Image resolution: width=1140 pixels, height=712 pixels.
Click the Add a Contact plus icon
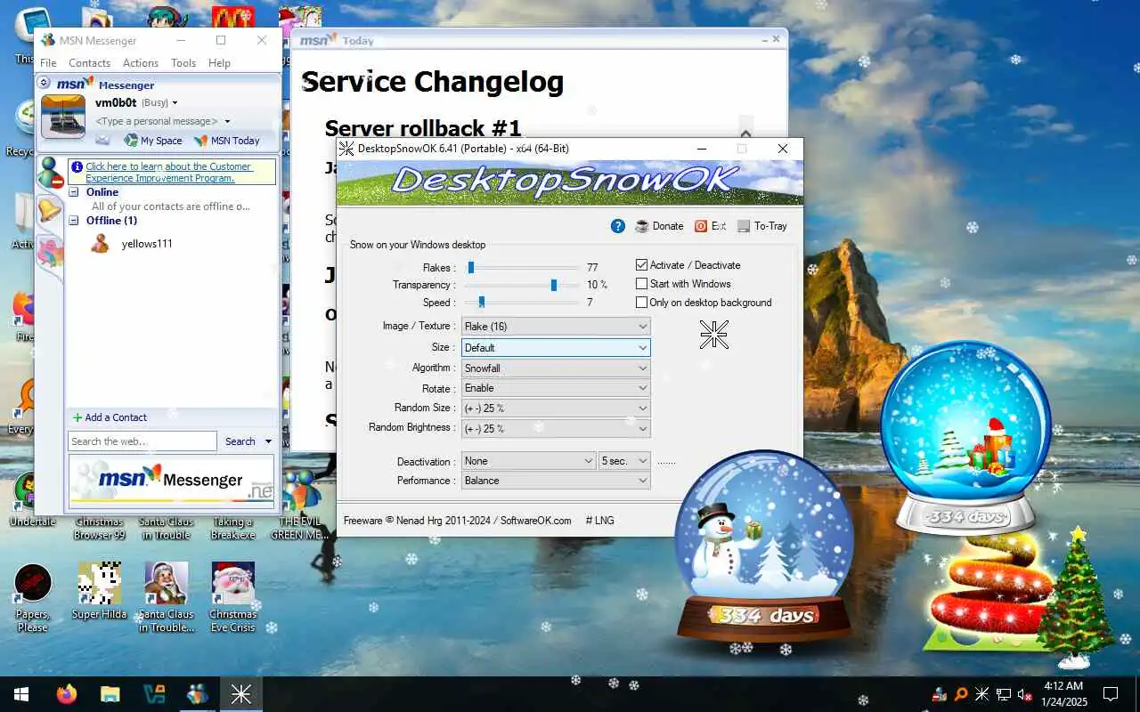[77, 417]
